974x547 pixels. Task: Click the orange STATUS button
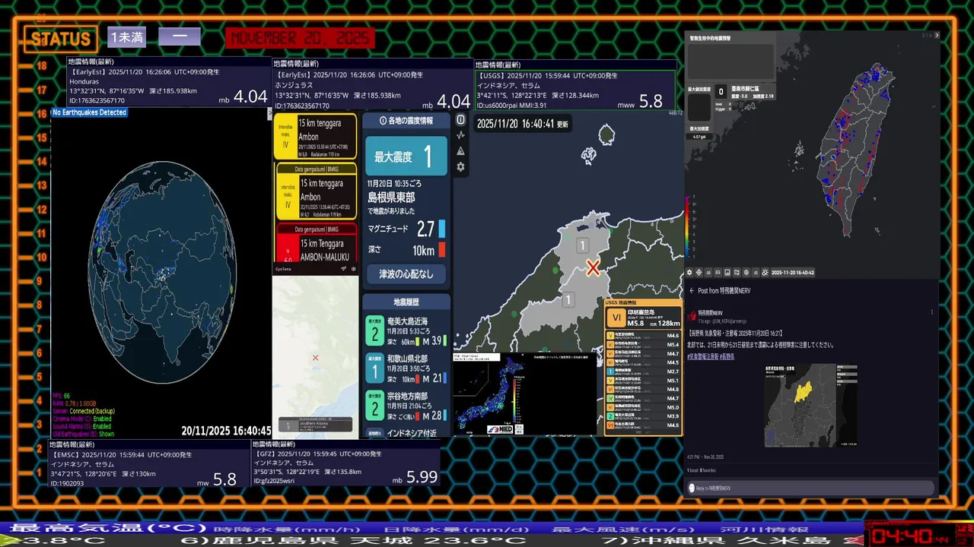pos(60,39)
